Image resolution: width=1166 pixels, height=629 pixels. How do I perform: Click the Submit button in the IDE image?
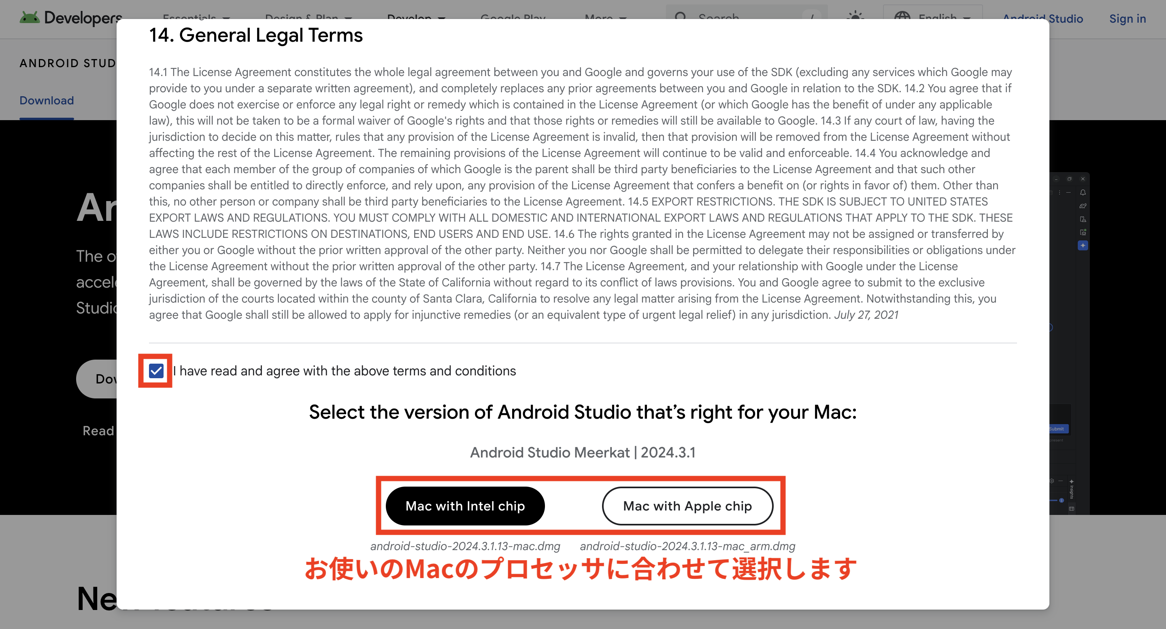point(1057,429)
